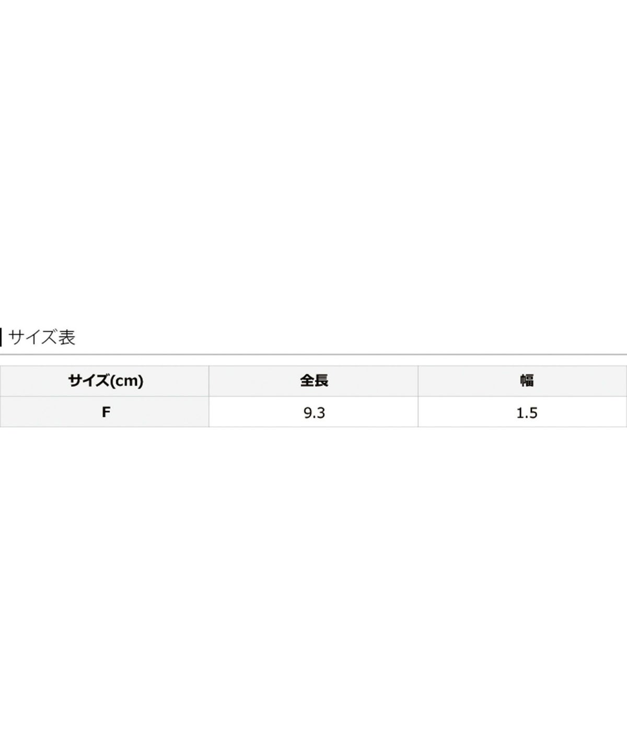
Task: Click line separating サイズ(cm) from F
Action: (x=104, y=396)
